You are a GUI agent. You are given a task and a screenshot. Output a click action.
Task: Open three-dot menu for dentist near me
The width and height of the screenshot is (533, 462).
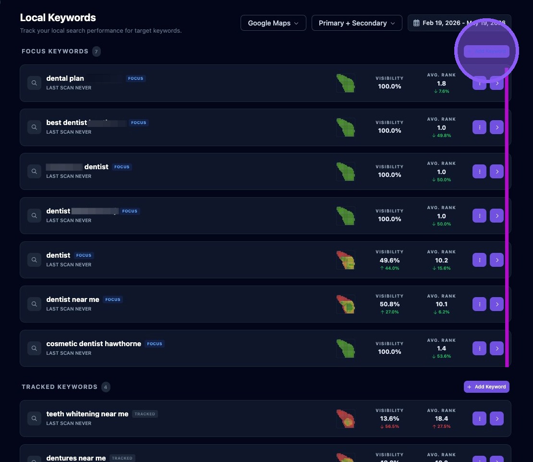(479, 304)
